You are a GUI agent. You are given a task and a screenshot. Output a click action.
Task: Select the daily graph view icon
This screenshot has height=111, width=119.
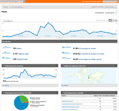[x=110, y=20]
